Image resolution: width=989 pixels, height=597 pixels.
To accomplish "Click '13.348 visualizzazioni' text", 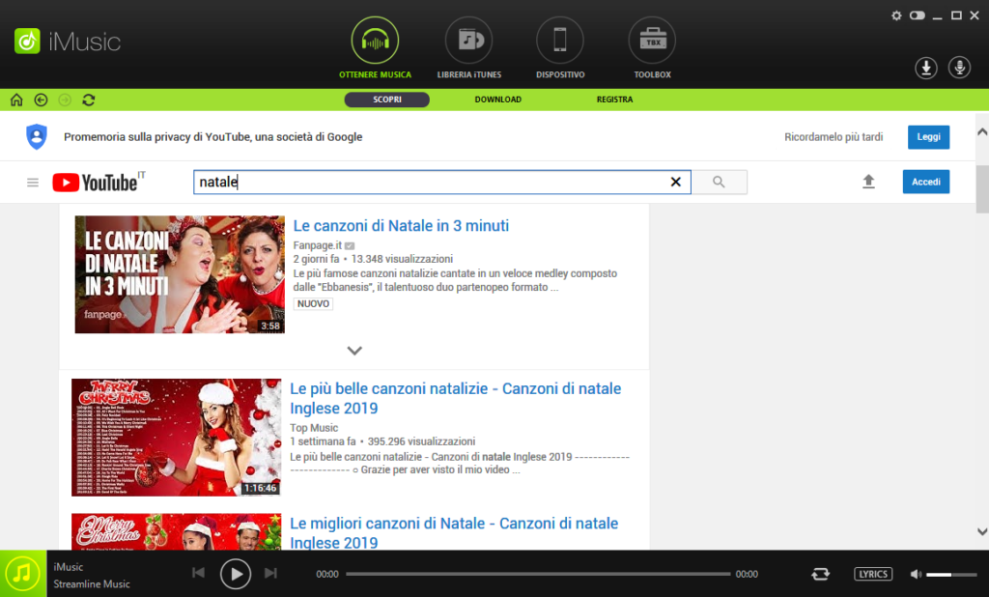I will 402,259.
